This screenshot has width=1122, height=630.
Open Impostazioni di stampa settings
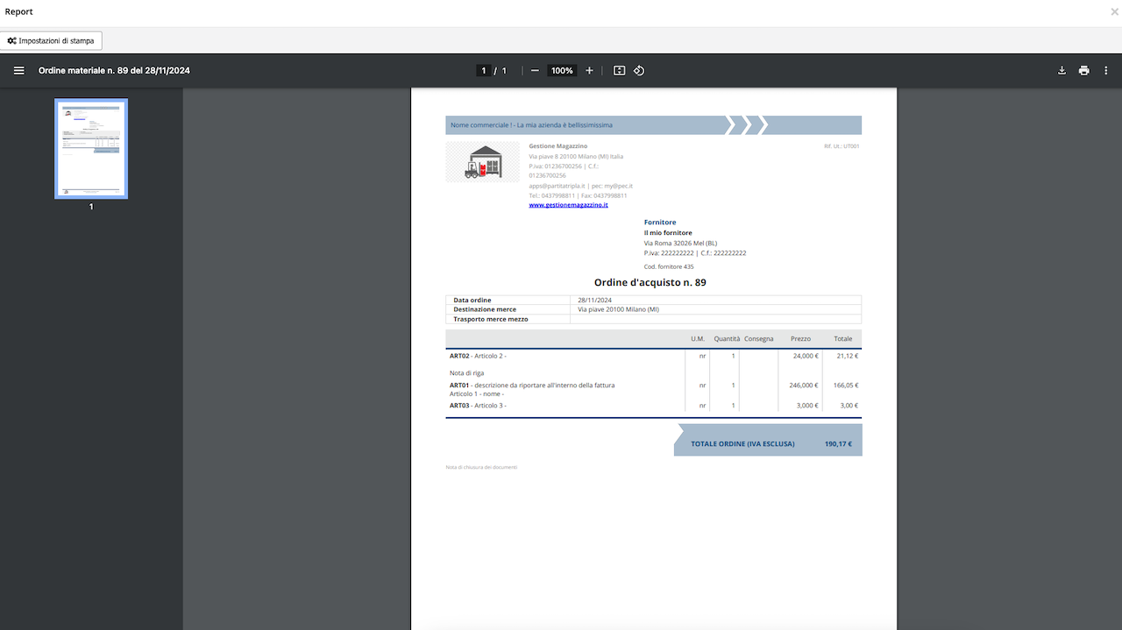[x=51, y=40]
